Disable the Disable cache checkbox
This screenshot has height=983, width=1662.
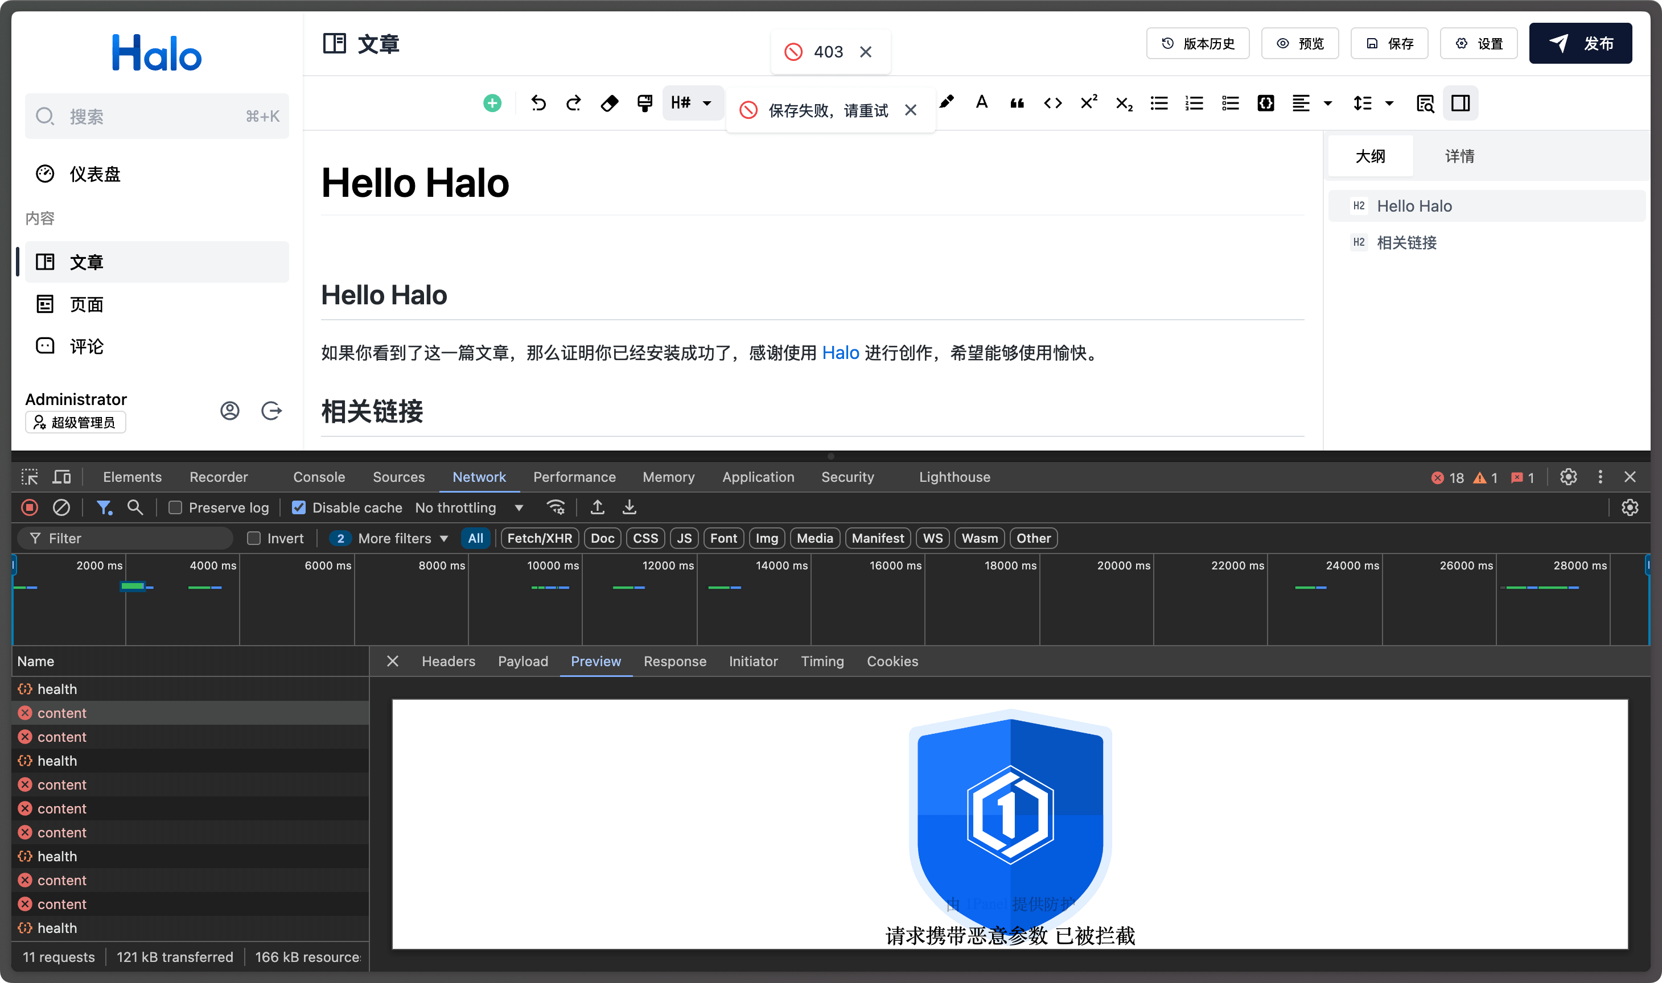pyautogui.click(x=299, y=507)
